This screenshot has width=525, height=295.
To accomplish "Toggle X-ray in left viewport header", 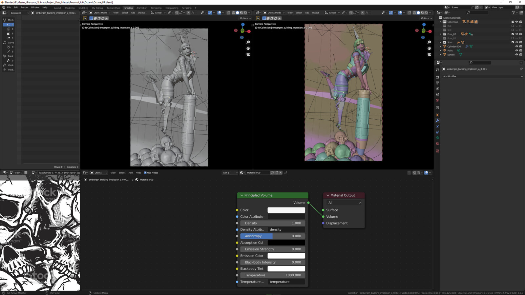I will click(x=228, y=13).
